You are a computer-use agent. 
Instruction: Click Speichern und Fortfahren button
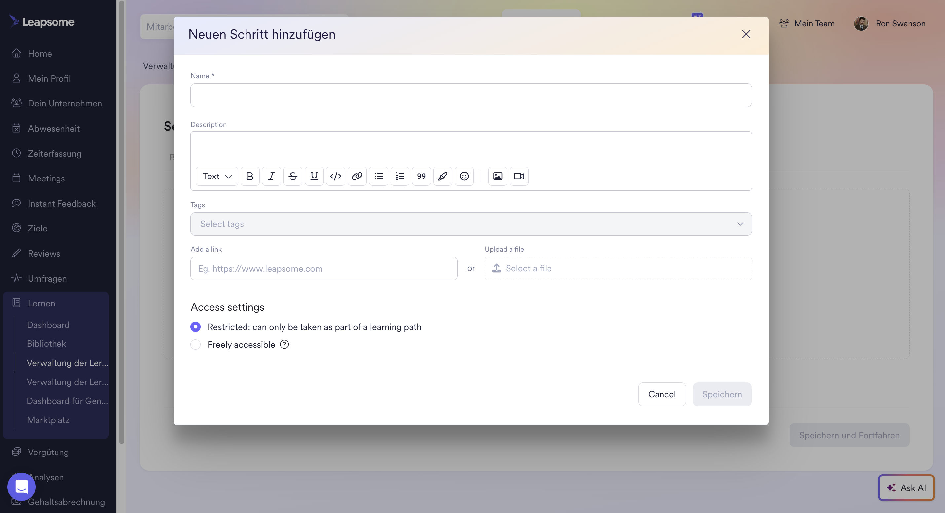point(849,435)
